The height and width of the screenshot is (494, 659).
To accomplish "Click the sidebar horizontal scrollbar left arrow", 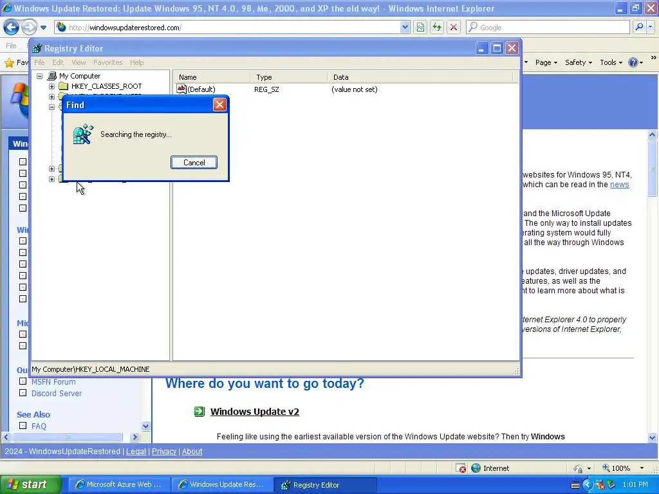I will tap(6, 437).
